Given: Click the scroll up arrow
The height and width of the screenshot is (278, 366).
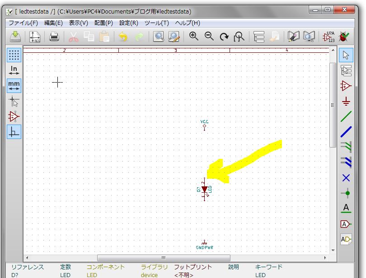Looking at the screenshot, I should point(333,50).
